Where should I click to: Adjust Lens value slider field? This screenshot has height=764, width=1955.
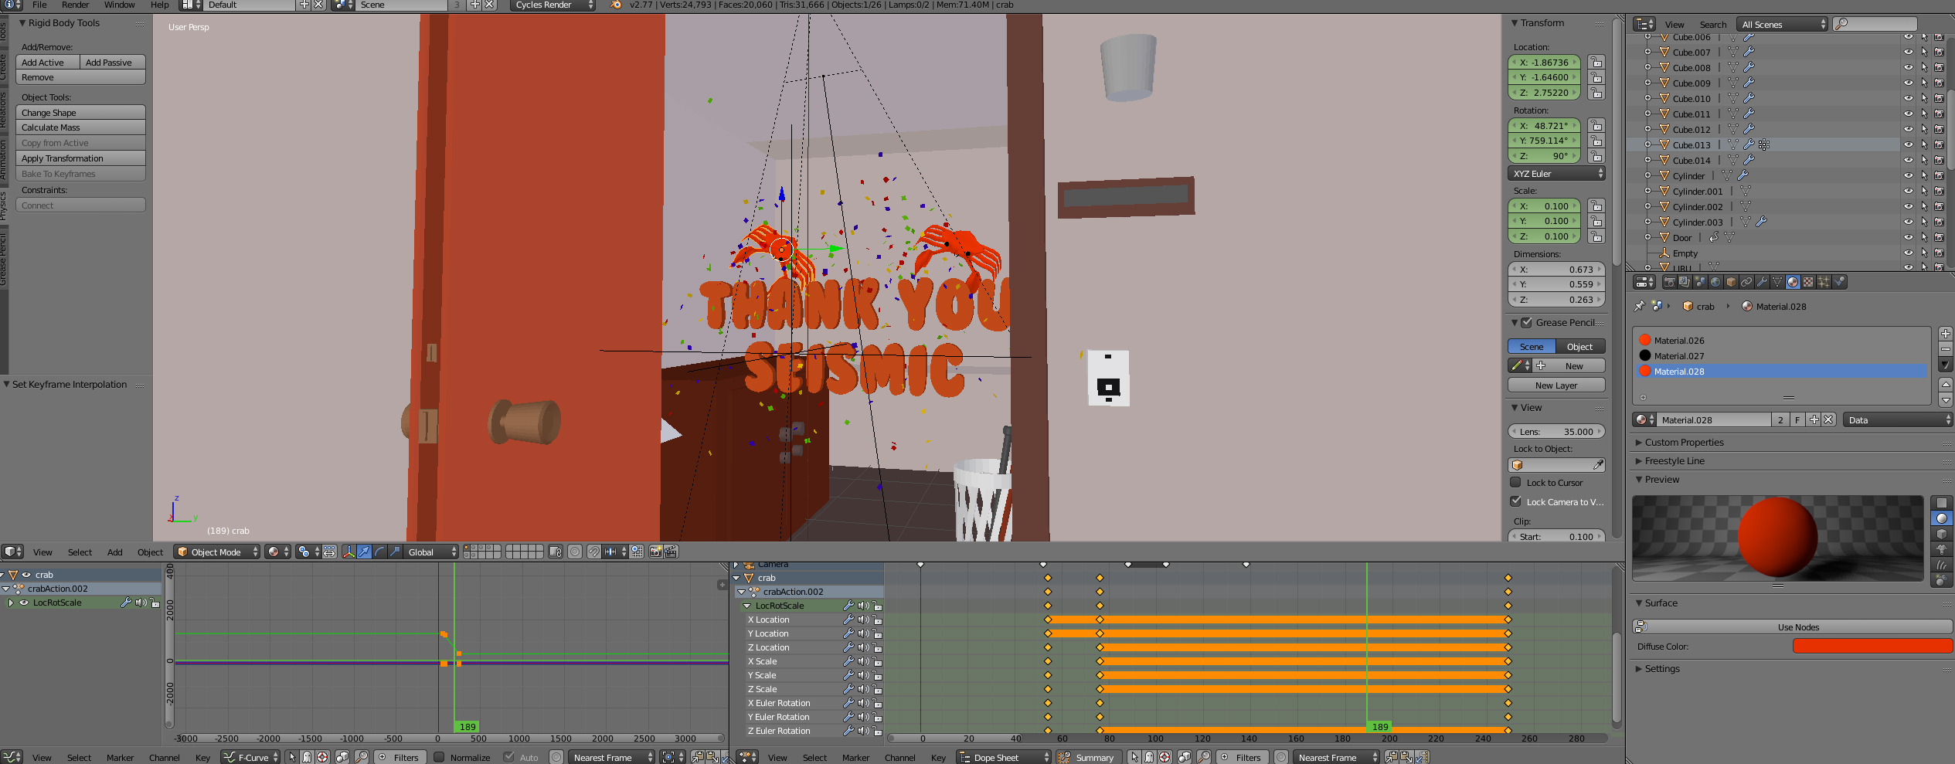[x=1556, y=431]
